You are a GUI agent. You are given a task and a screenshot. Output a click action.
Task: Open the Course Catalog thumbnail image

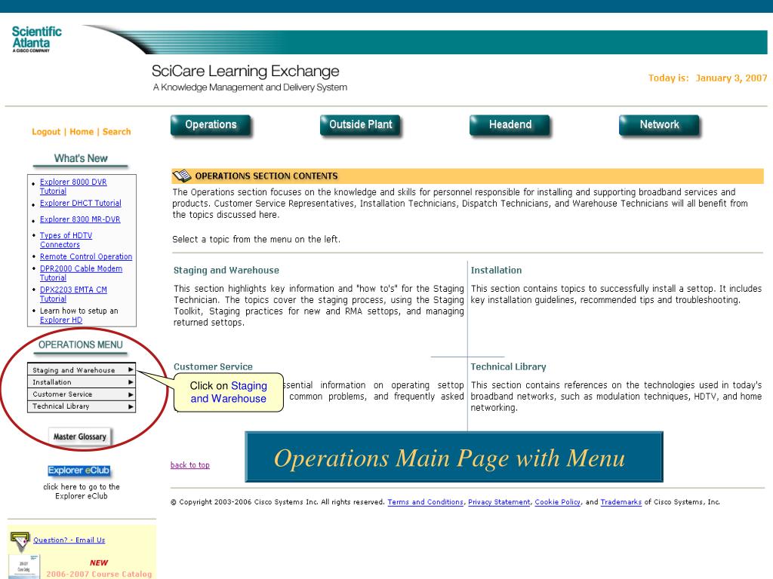click(x=23, y=567)
